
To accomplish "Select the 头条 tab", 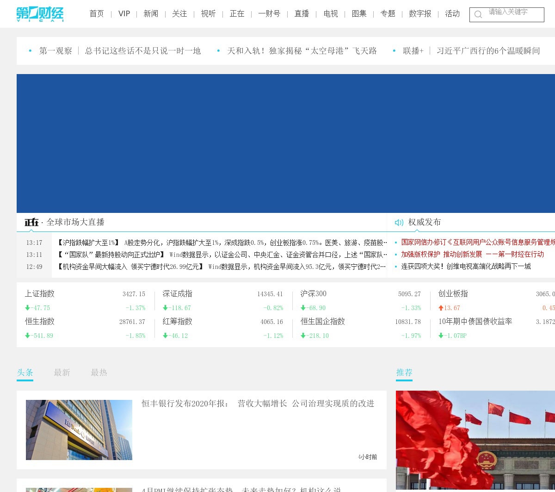I will coord(25,373).
